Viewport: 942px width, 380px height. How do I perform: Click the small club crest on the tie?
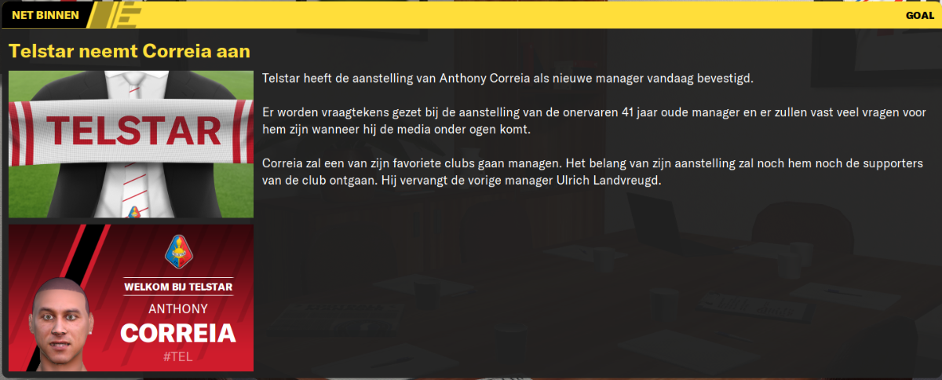click(x=132, y=210)
